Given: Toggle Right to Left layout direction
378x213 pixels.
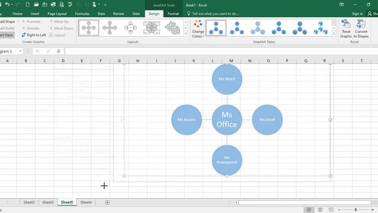Looking at the screenshot, I should pyautogui.click(x=34, y=35).
